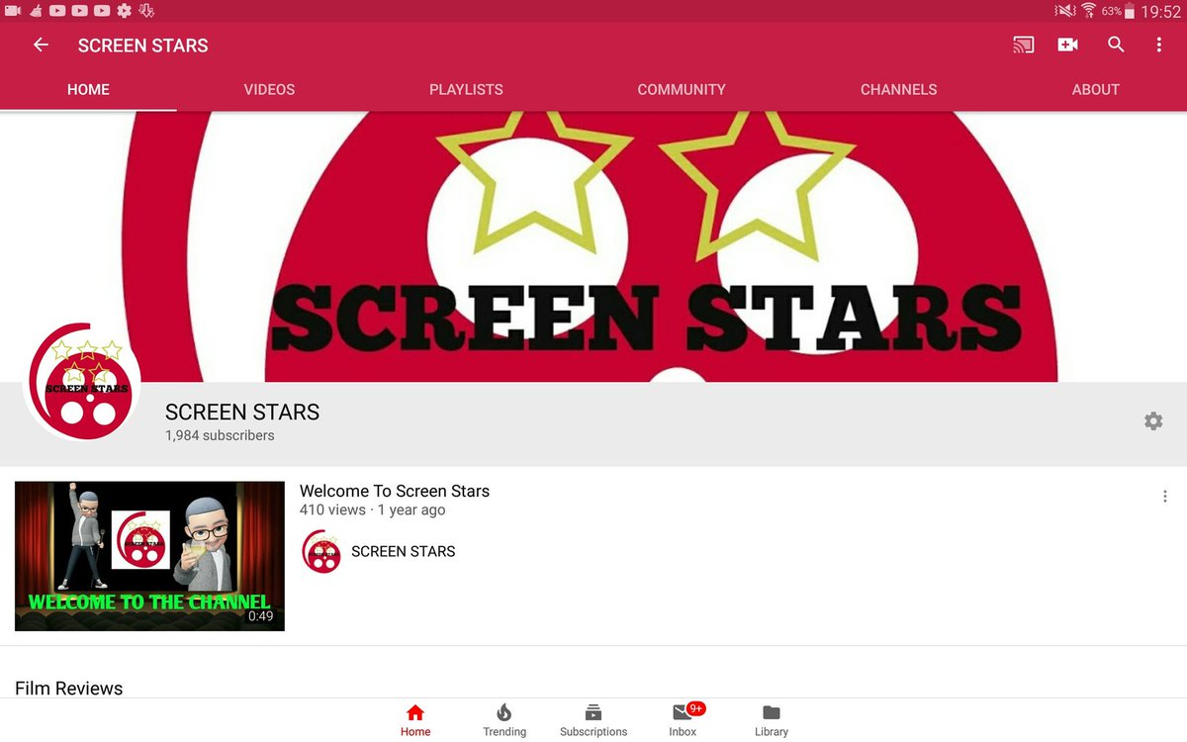Switch to the VIDEOS tab

pos(269,89)
